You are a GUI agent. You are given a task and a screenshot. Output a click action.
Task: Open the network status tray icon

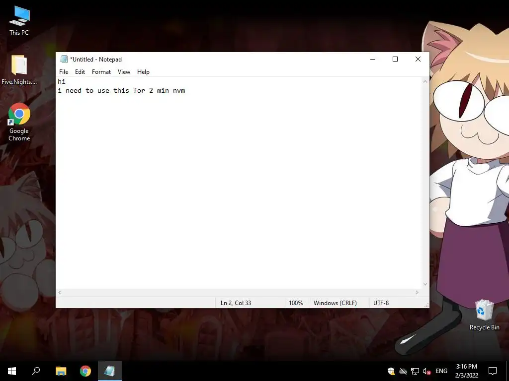[415, 371]
